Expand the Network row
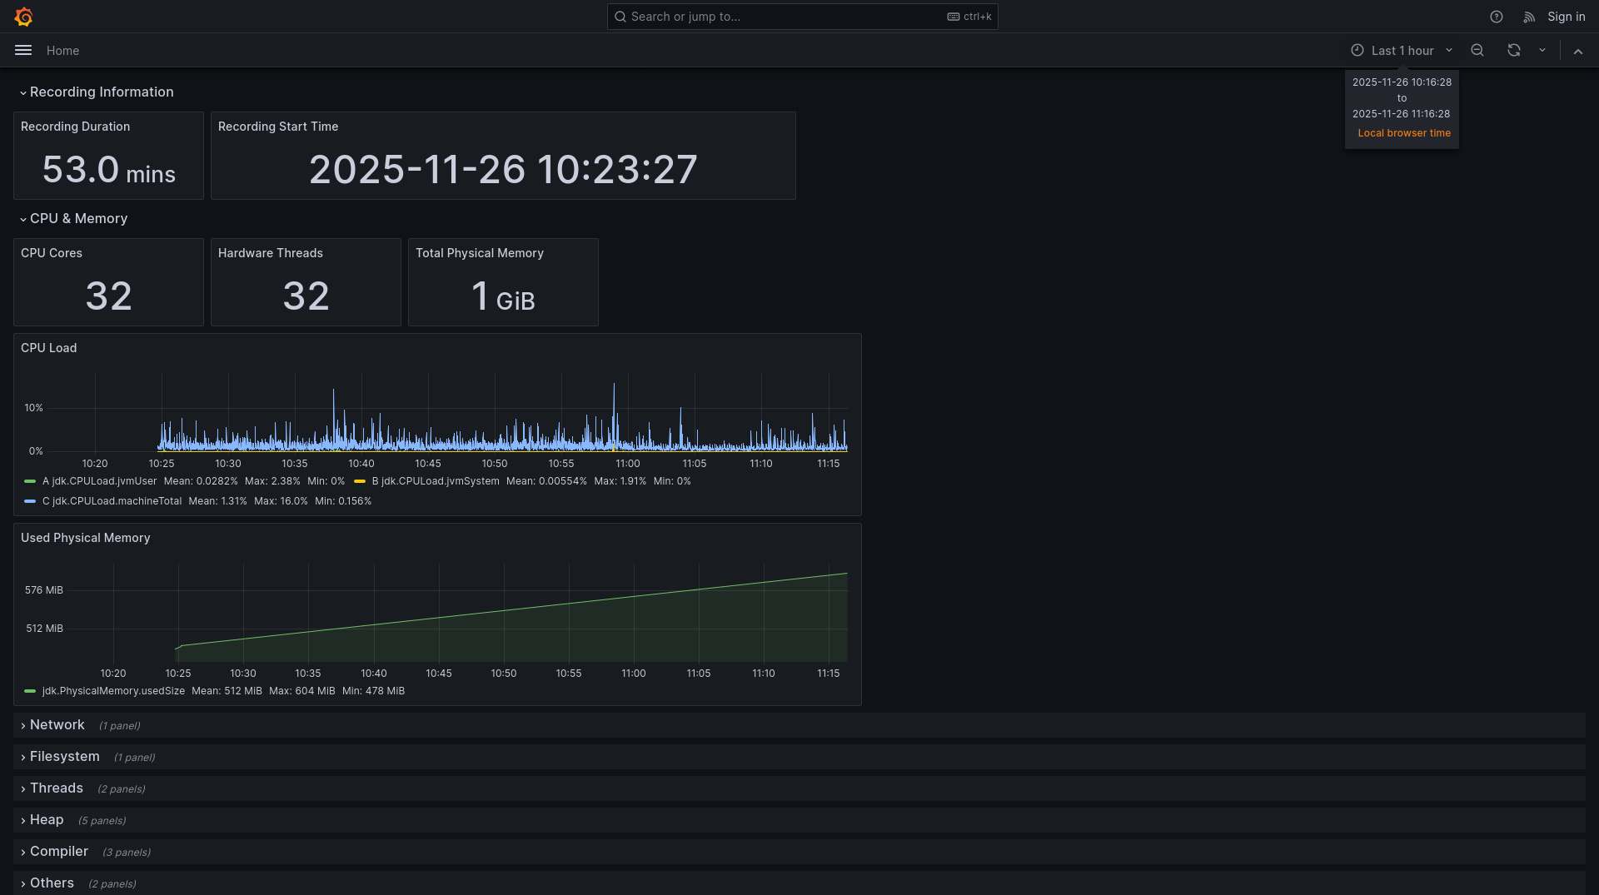Viewport: 1599px width, 895px height. [57, 725]
